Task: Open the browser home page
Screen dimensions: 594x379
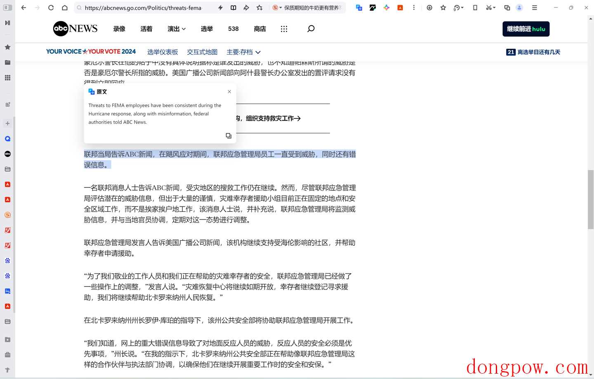Action: [65, 7]
